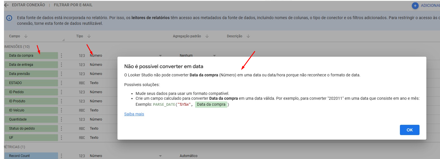Viewport: 440px width, 159px height.
Task: Click the blue plus Adicionar button
Action: click(x=415, y=5)
